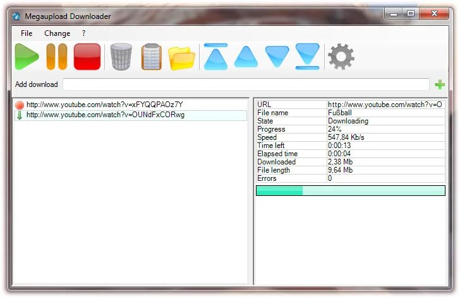Click the Errors value 0

[x=330, y=178]
